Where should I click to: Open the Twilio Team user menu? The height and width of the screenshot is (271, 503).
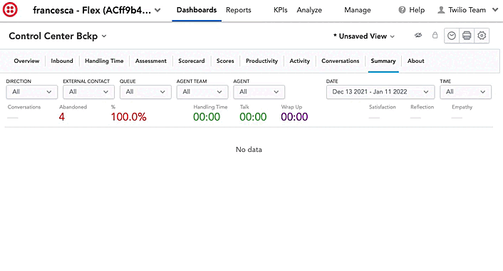click(x=467, y=10)
